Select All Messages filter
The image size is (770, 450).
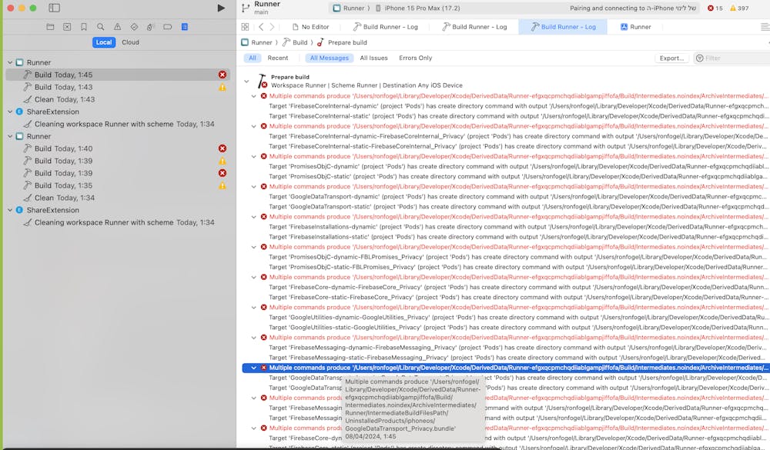329,58
